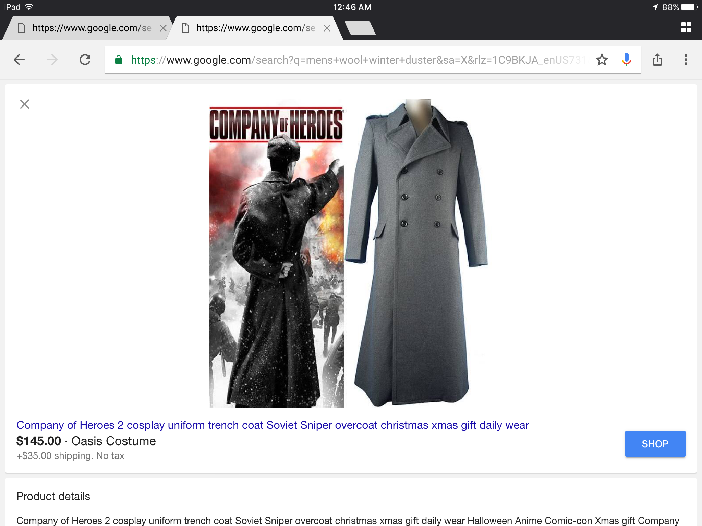Open the gray trench coat product photo
The height and width of the screenshot is (526, 702).
coord(416,253)
